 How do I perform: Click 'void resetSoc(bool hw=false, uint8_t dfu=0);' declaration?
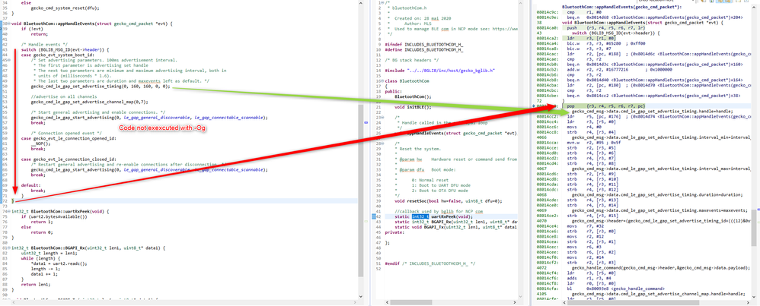point(449,200)
